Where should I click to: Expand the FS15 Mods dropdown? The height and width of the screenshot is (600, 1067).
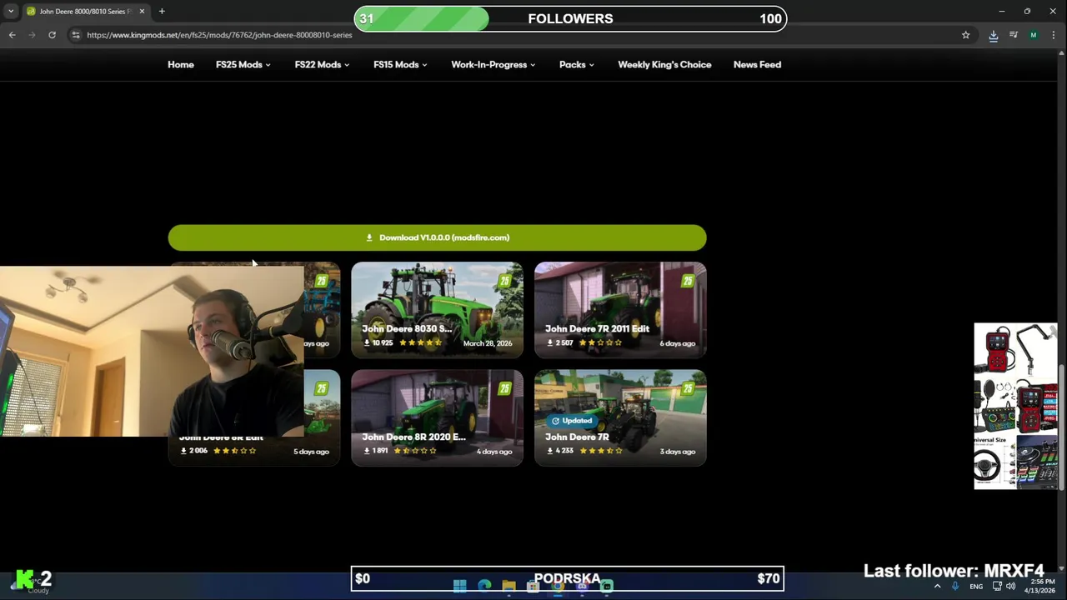click(400, 64)
